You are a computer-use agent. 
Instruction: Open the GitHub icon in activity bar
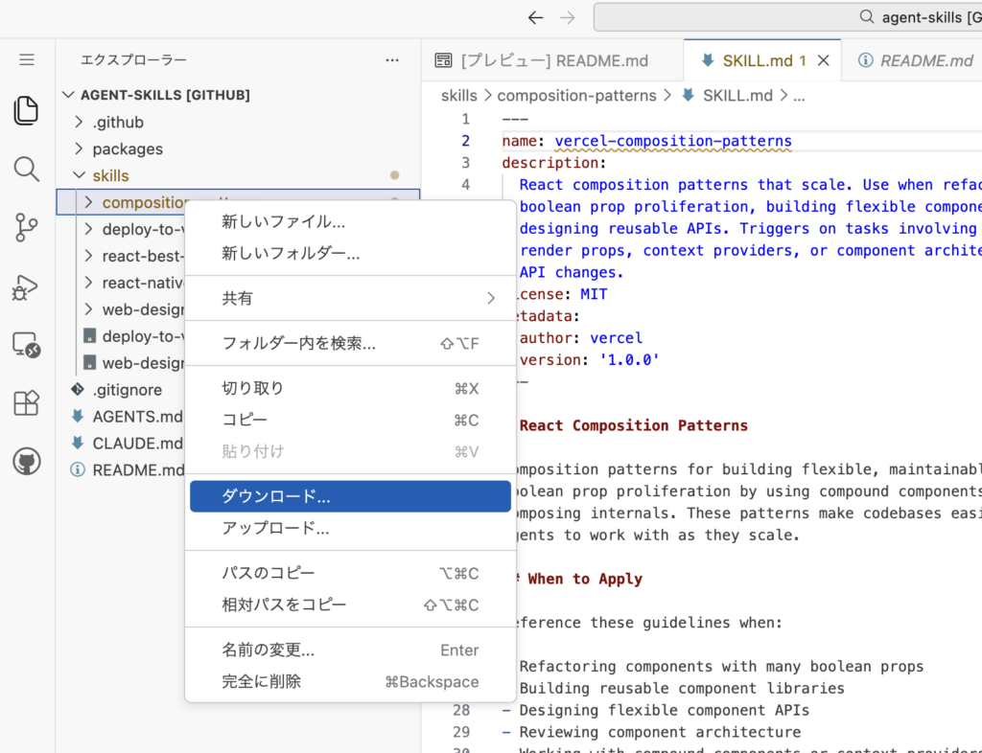(x=27, y=462)
